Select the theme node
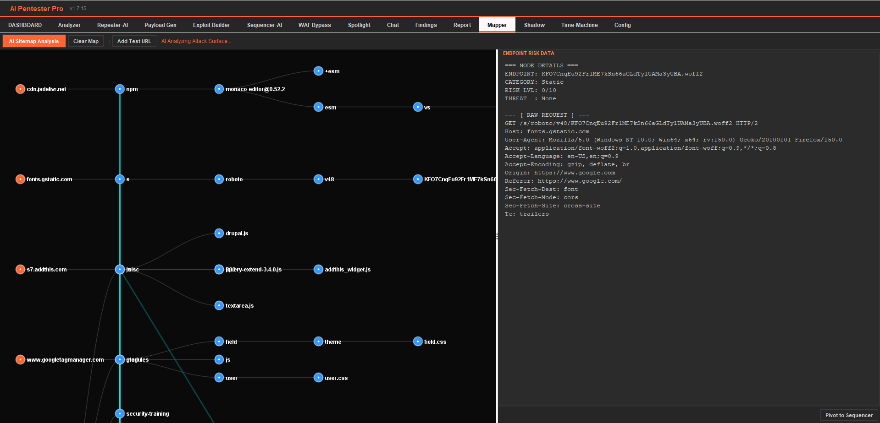880x423 pixels. 318,342
